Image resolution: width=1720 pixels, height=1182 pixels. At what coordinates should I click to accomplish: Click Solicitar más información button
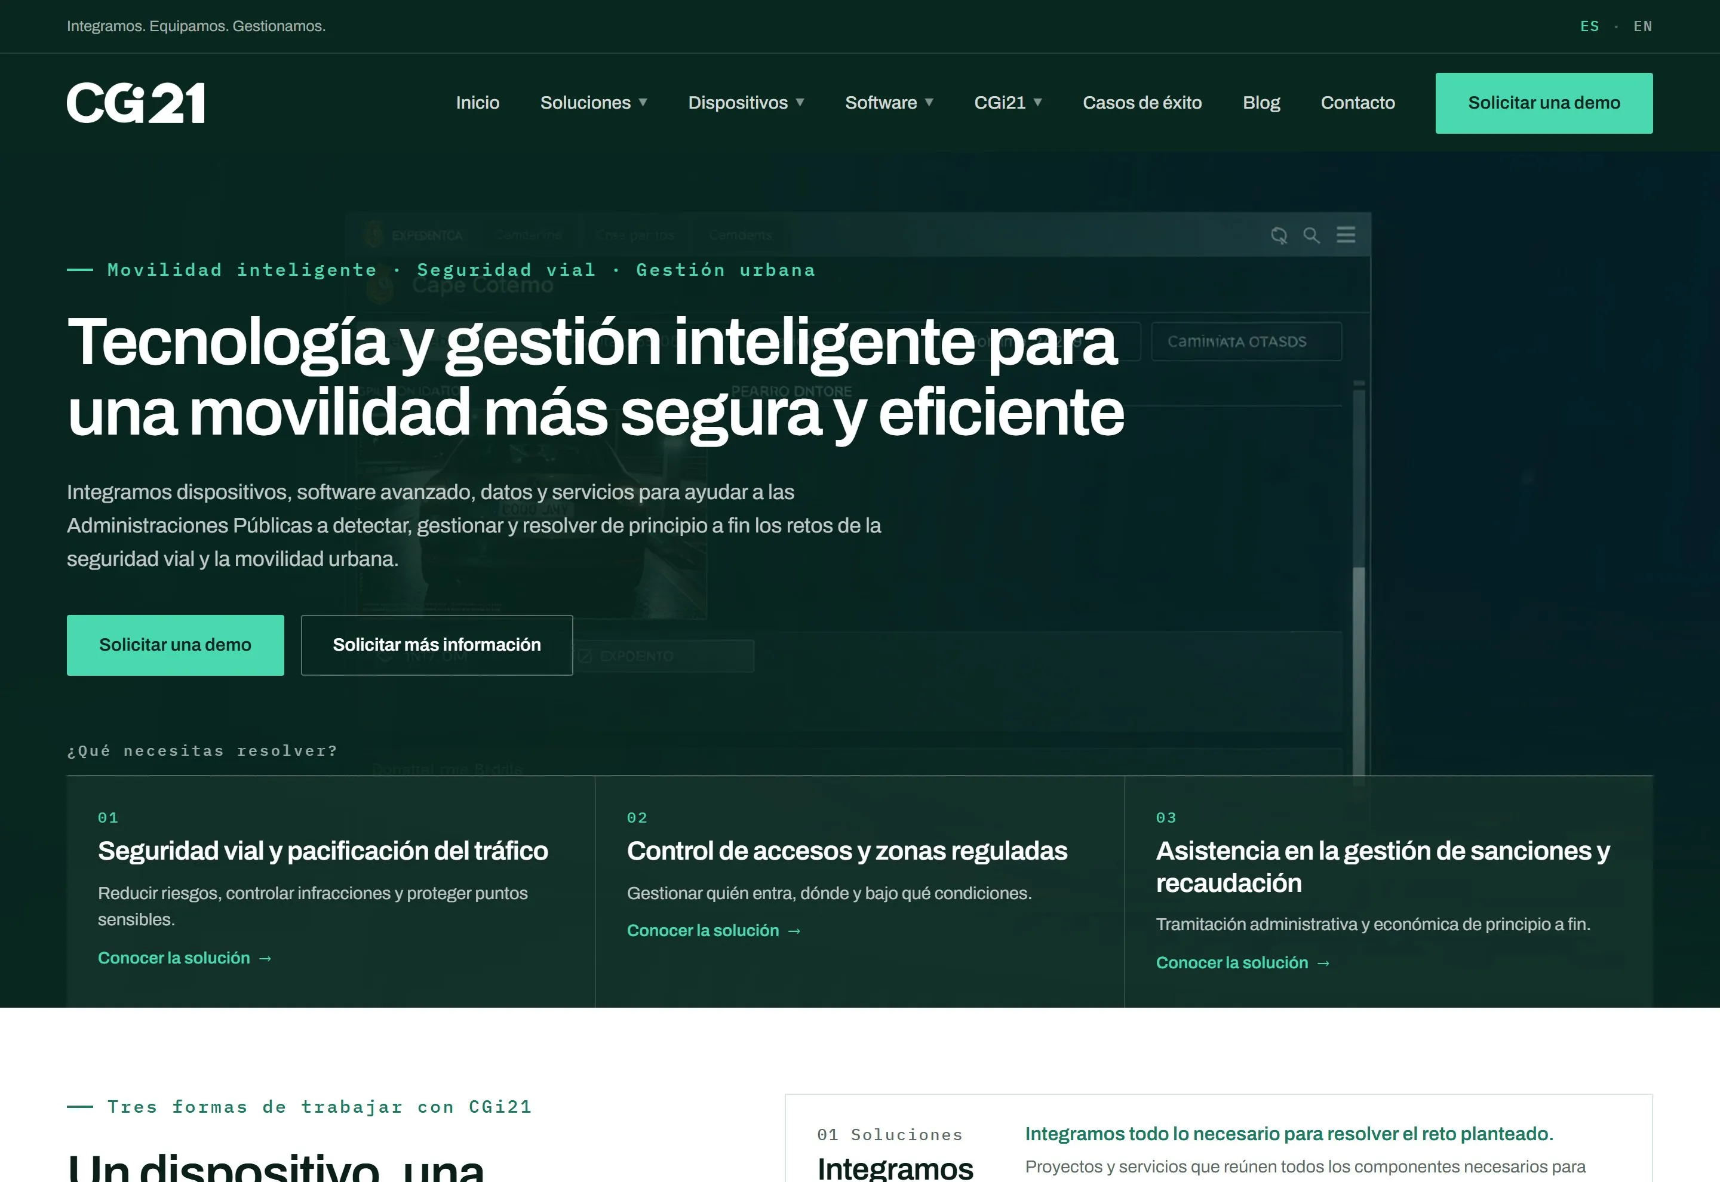click(437, 645)
